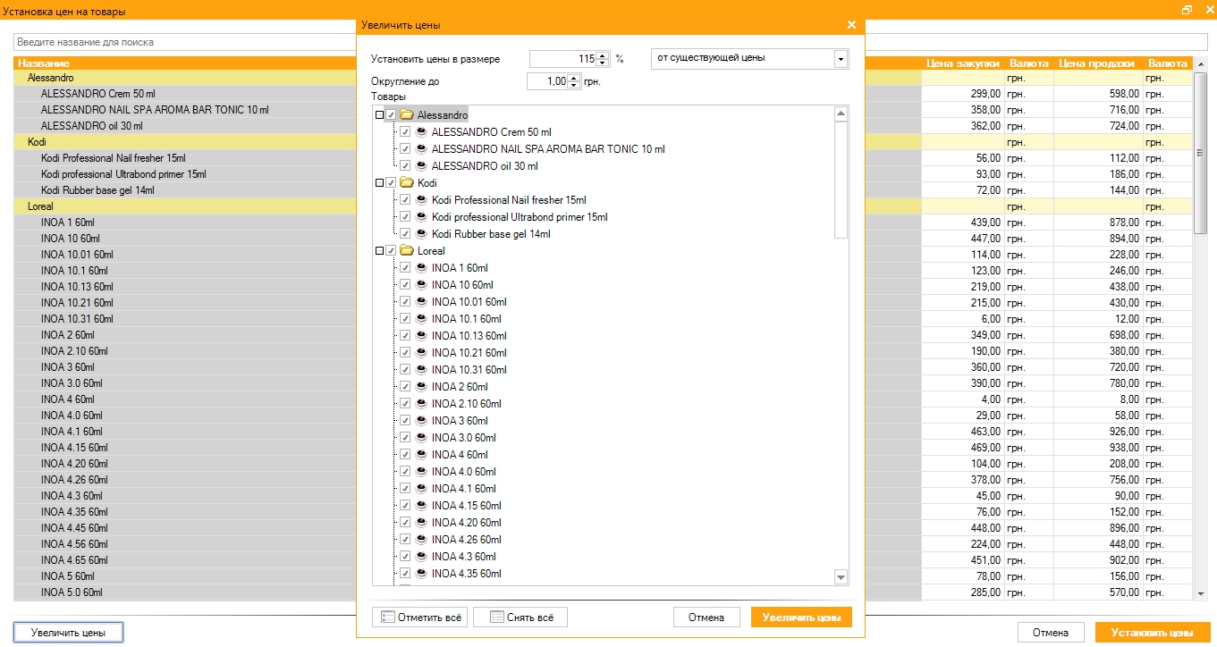Uncheck INOA 4.15 60ml checkbox in tree
This screenshot has height=647, width=1217.
405,506
